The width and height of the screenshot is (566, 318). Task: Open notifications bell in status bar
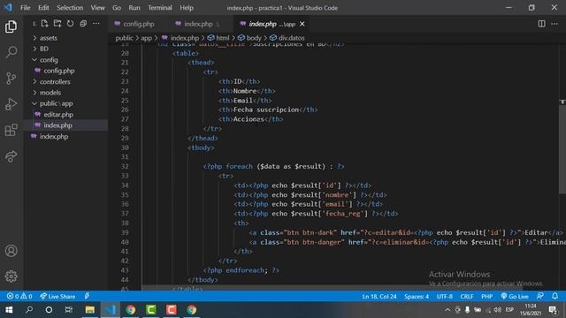point(555,297)
